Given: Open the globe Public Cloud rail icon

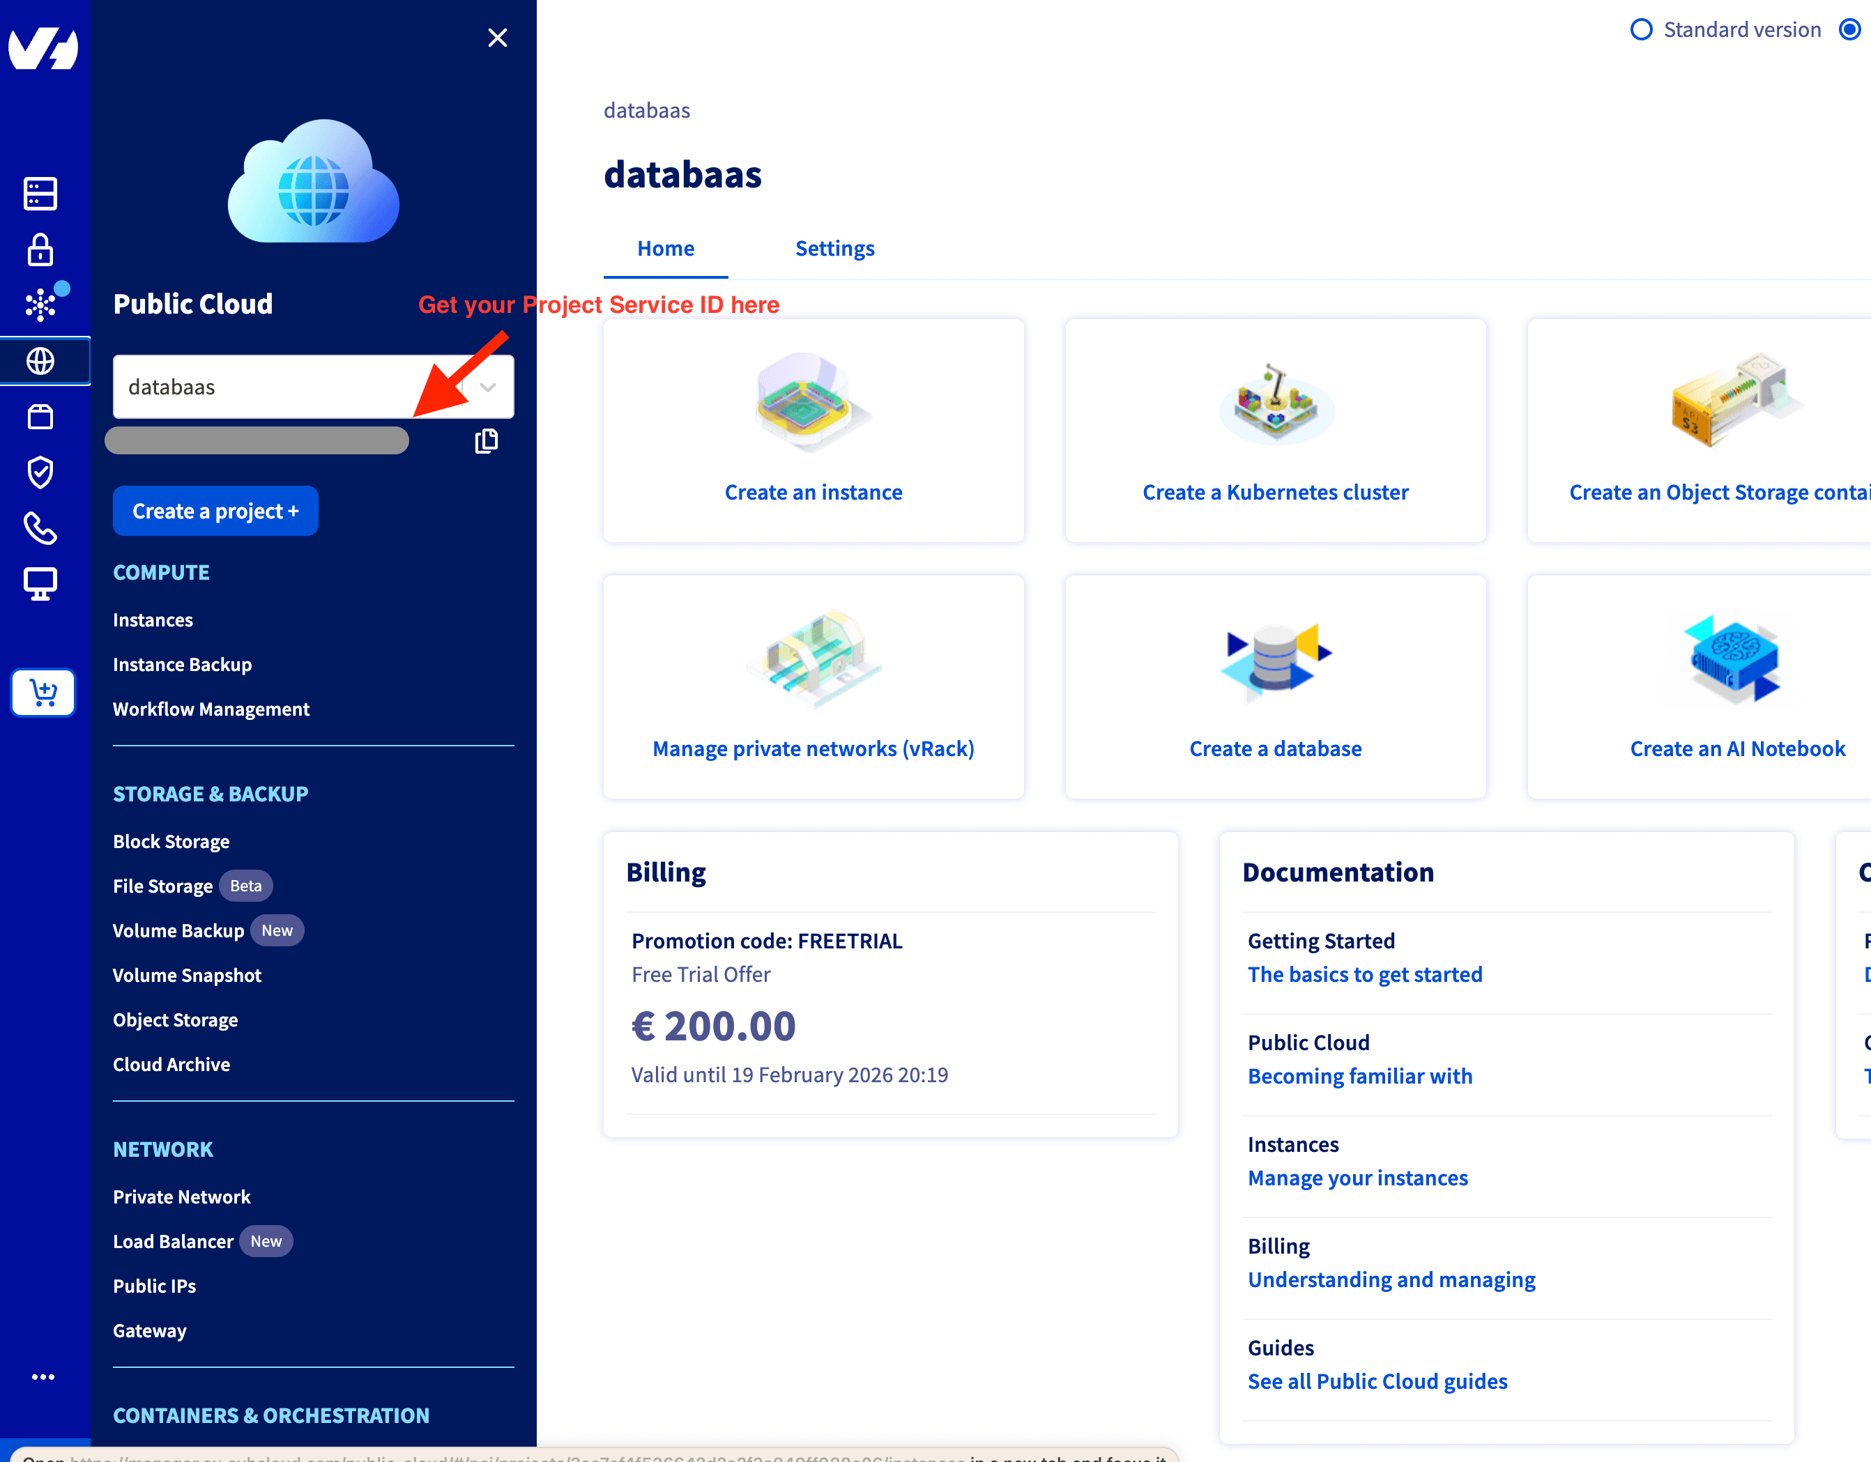Looking at the screenshot, I should tap(40, 362).
